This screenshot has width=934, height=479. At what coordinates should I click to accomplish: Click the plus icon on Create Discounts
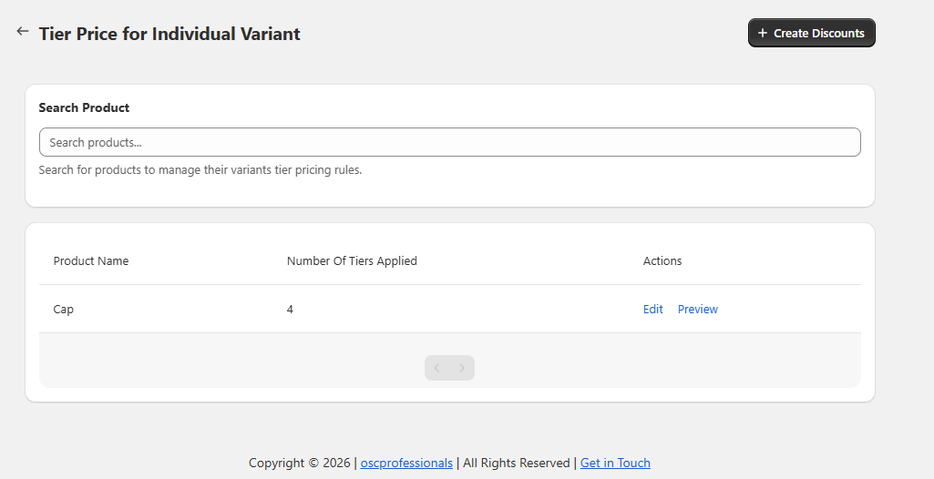pos(763,33)
